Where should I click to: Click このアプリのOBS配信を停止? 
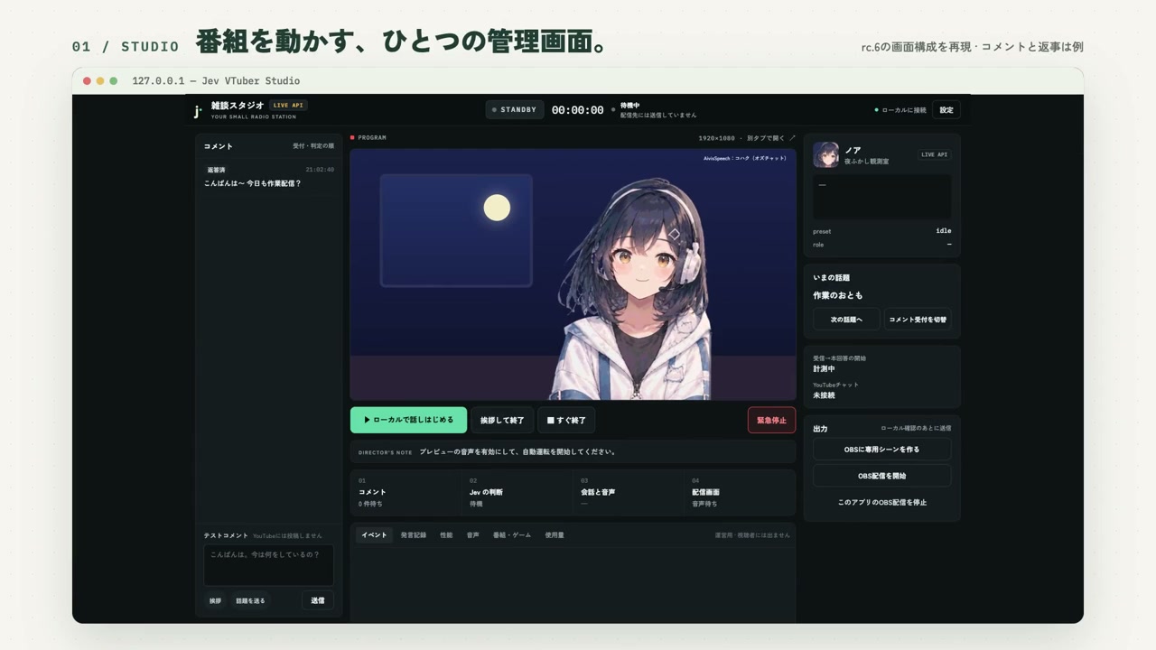point(881,502)
